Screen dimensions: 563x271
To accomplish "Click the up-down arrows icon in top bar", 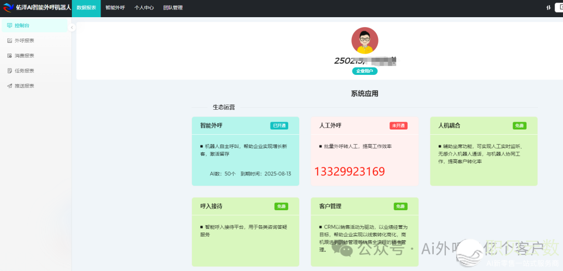I will pos(548,8).
